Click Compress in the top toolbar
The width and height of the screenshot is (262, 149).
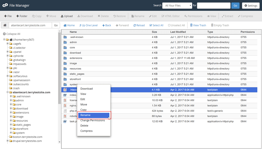245,16
